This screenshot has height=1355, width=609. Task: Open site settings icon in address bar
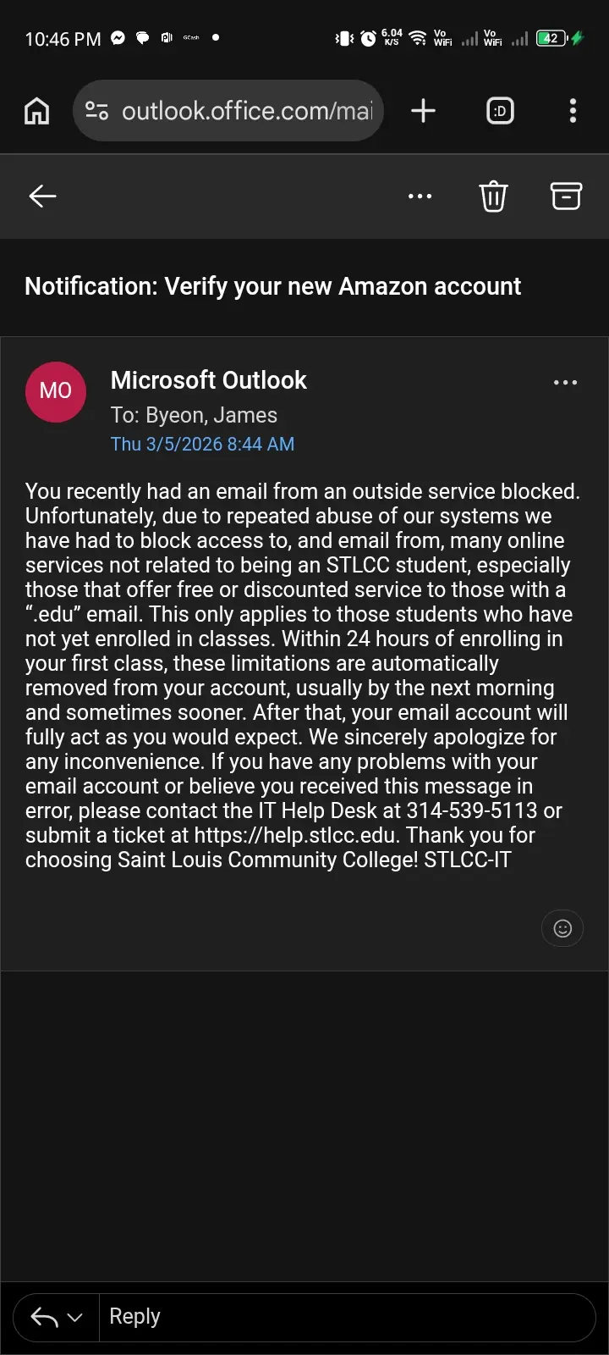(97, 111)
